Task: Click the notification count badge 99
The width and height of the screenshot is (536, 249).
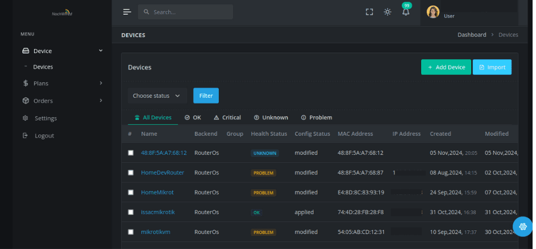Action: point(406,6)
